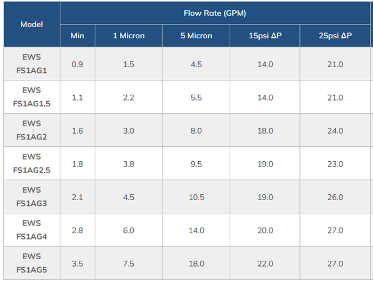Screen dimensions: 373x290
Task: Select the EWS FS1AG4 model cell
Action: coord(31,230)
